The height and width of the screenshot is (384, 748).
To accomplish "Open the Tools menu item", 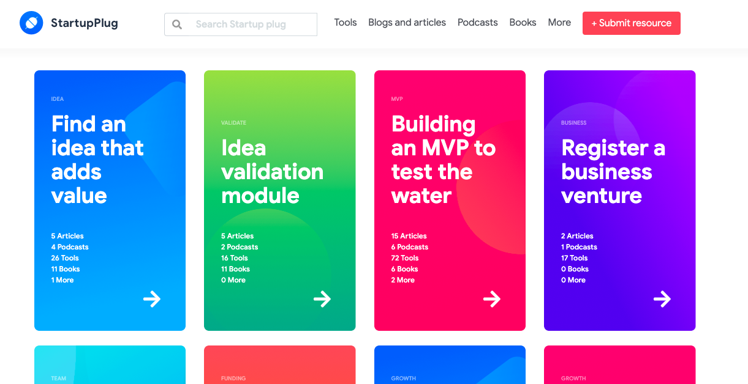I will 346,23.
